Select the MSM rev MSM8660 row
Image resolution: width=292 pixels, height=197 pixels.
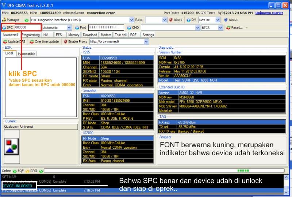click(x=222, y=97)
